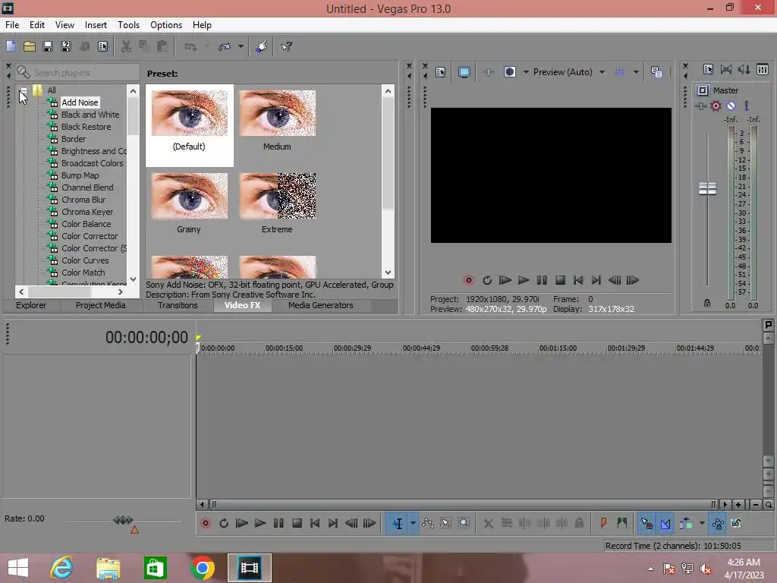
Task: Toggle Dim Output speaker icon
Action: coord(744,69)
